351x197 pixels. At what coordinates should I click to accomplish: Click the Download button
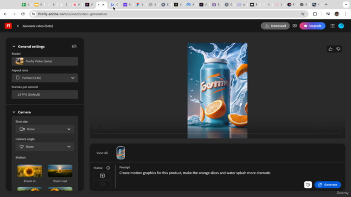click(x=275, y=26)
